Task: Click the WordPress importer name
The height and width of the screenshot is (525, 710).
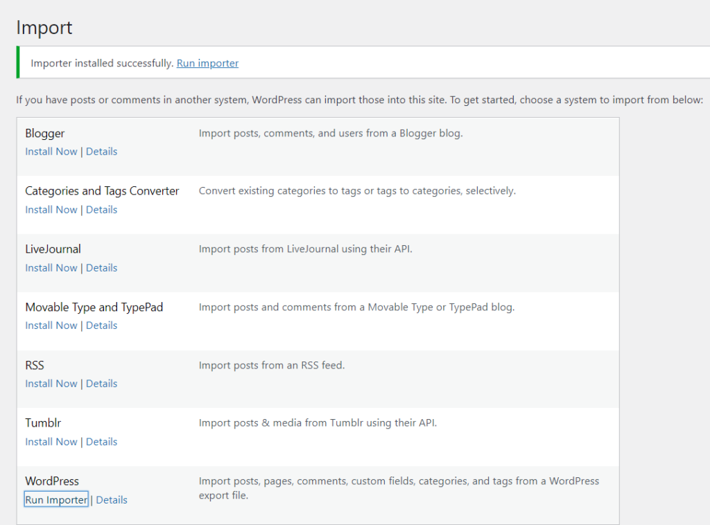Action: click(52, 481)
